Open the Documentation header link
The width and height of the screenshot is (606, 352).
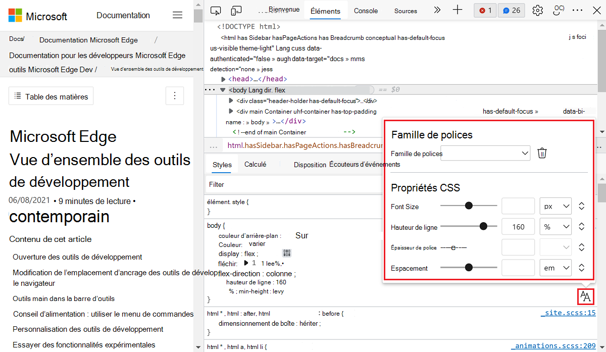123,15
